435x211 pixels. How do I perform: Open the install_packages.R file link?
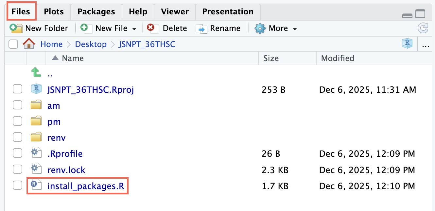coord(86,186)
